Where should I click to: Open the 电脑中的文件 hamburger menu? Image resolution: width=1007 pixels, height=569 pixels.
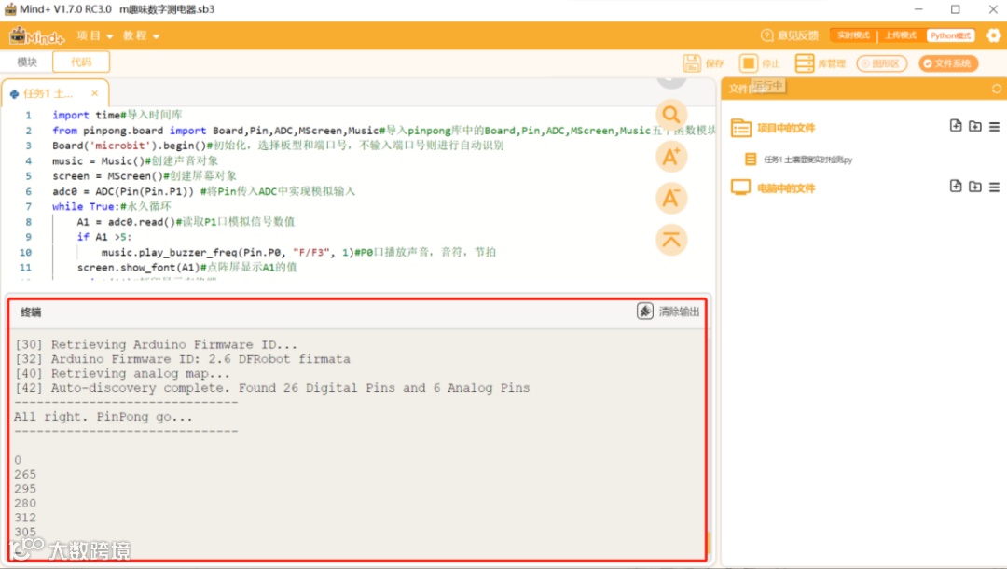[994, 187]
